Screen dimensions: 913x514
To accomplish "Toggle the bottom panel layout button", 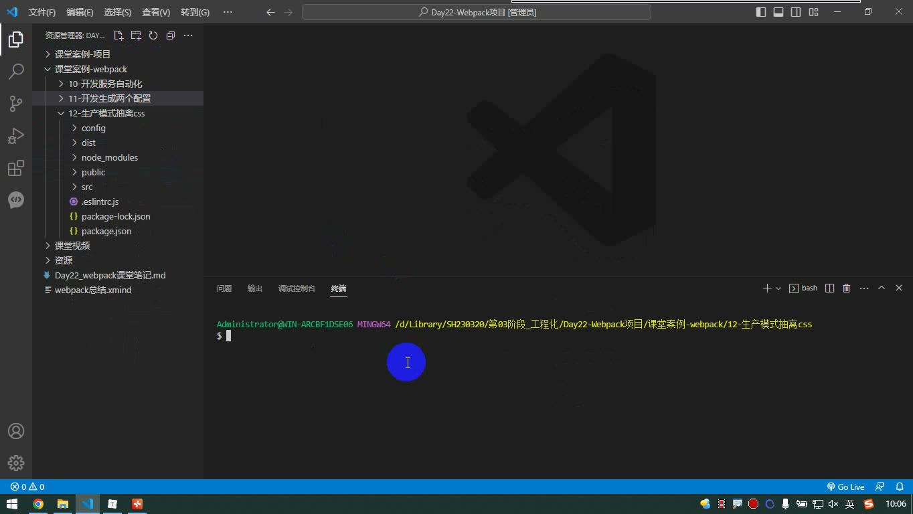I will pos(778,12).
